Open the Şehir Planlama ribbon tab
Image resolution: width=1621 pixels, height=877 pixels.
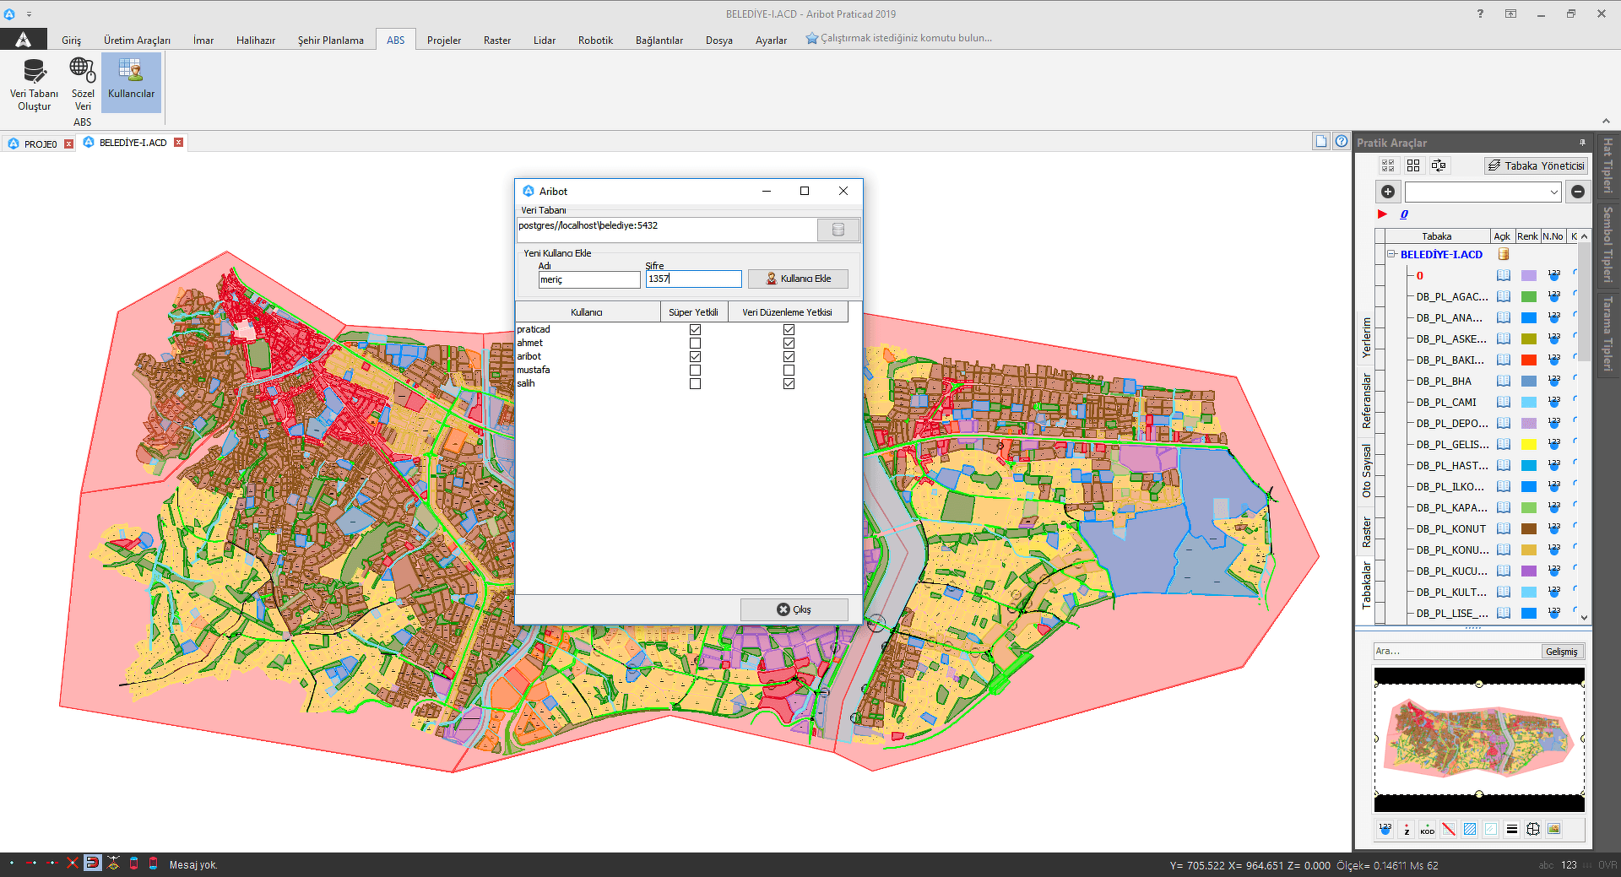tap(330, 41)
